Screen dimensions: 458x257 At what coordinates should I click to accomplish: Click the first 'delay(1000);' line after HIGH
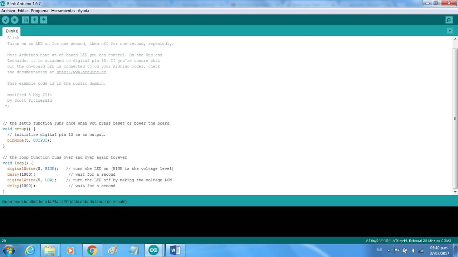(21, 175)
